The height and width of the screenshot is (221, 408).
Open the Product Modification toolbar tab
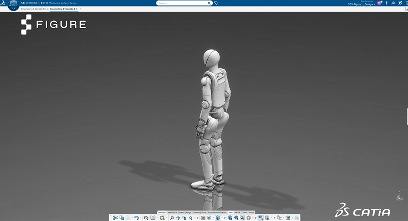pos(217,212)
